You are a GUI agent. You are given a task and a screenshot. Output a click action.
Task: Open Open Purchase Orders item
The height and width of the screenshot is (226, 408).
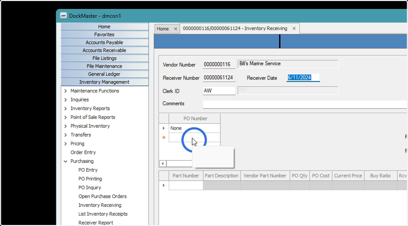coord(102,196)
